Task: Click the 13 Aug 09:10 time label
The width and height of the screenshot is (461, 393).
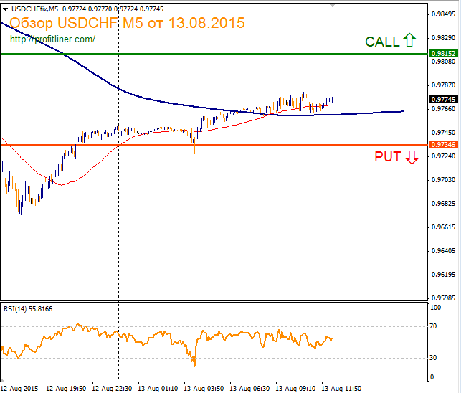Action: click(x=295, y=389)
